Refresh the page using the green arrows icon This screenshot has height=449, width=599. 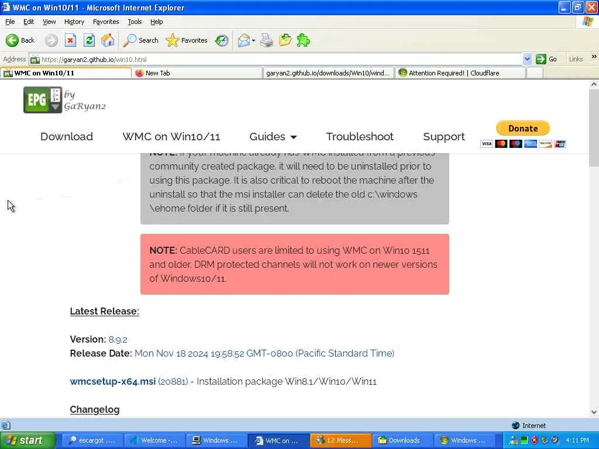pos(89,40)
